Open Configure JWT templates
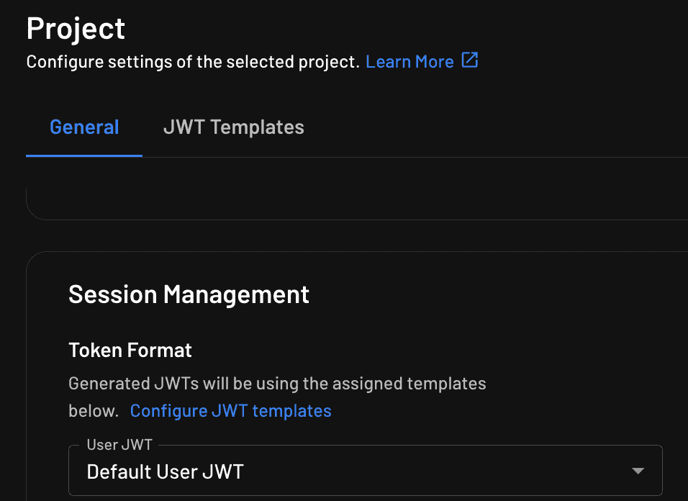 coord(230,410)
